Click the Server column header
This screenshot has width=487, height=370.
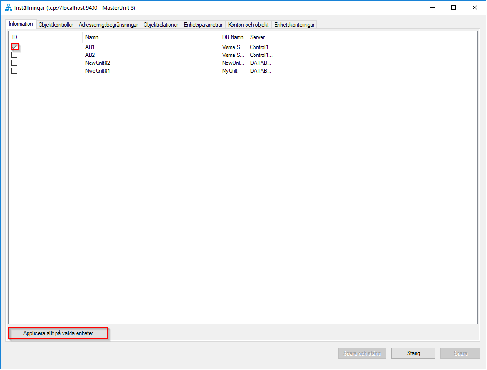[261, 37]
